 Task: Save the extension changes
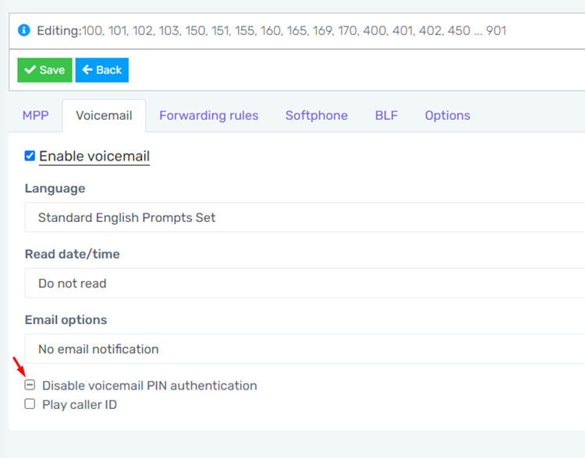click(44, 70)
